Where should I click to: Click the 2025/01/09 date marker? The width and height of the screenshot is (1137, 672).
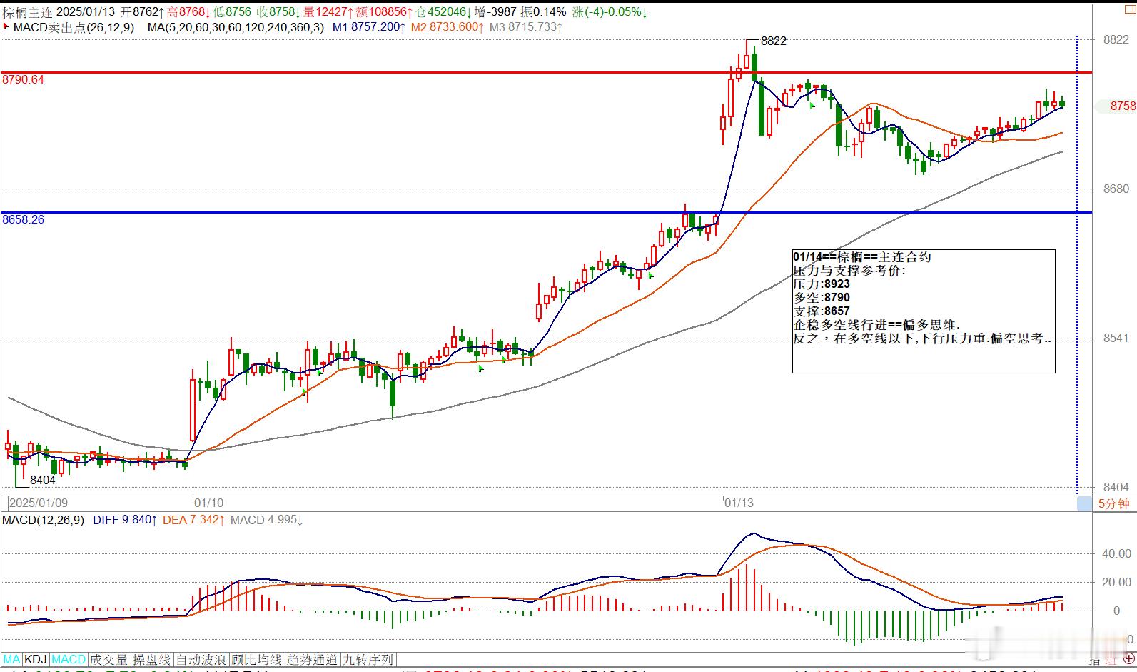(x=39, y=503)
